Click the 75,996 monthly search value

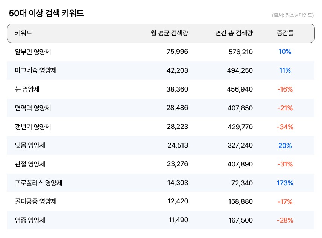coord(177,52)
